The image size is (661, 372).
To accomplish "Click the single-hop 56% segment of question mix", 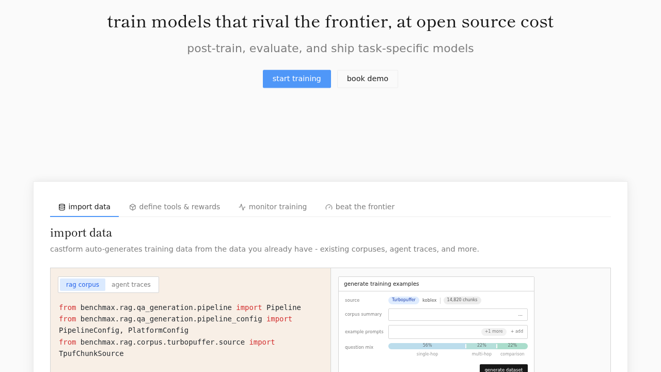I will tap(427, 346).
